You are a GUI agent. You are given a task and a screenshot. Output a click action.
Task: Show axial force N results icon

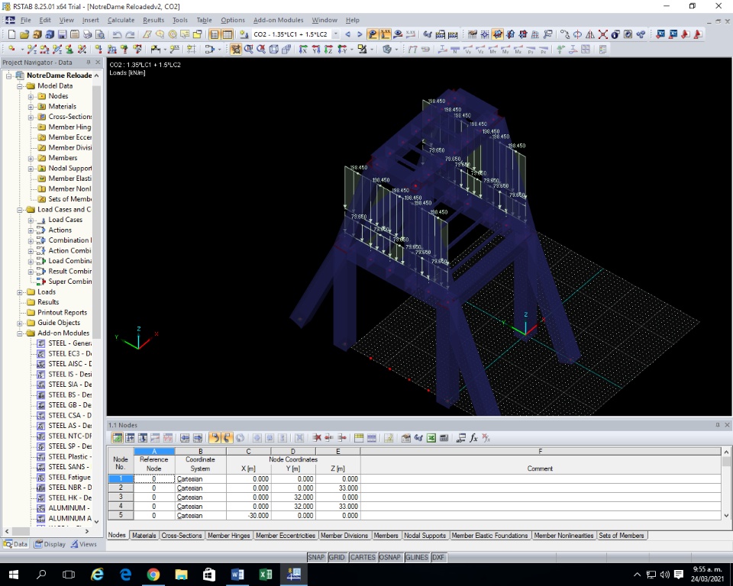click(x=455, y=49)
